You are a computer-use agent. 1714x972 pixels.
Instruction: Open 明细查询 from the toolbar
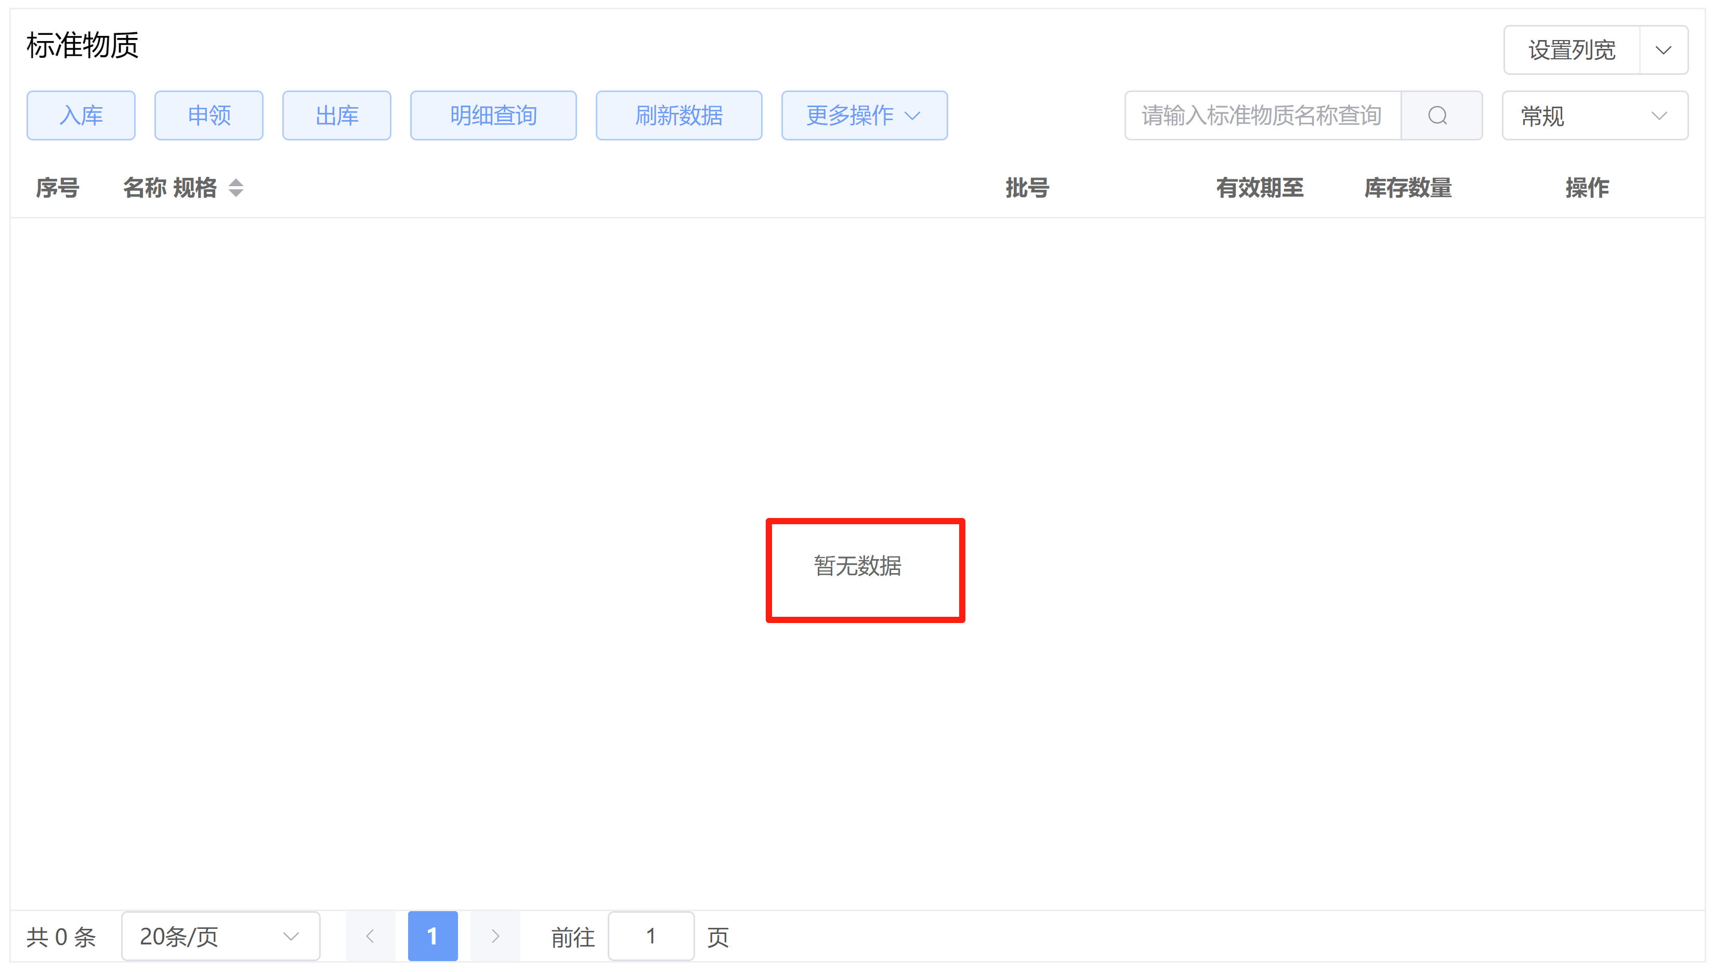[x=493, y=115]
